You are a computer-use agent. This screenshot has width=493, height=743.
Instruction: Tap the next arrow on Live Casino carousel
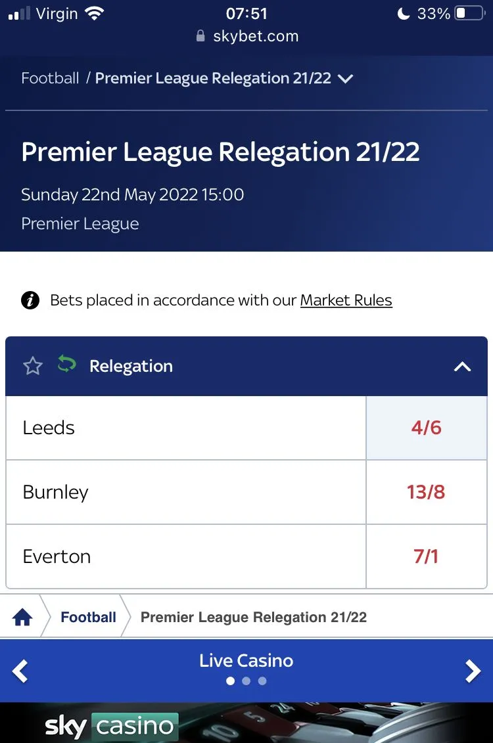pos(473,671)
